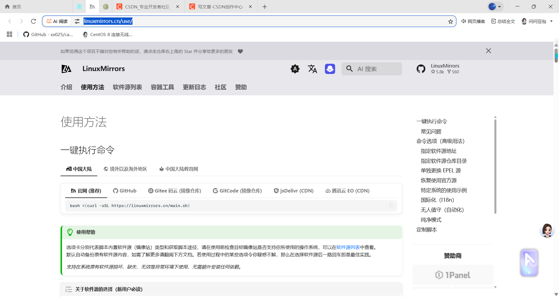Open 软件源列表 inline link
The height and width of the screenshot is (297, 559).
point(348,247)
